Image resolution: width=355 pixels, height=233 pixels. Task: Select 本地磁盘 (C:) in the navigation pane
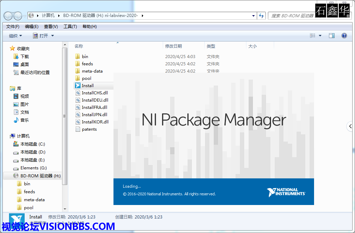33,144
